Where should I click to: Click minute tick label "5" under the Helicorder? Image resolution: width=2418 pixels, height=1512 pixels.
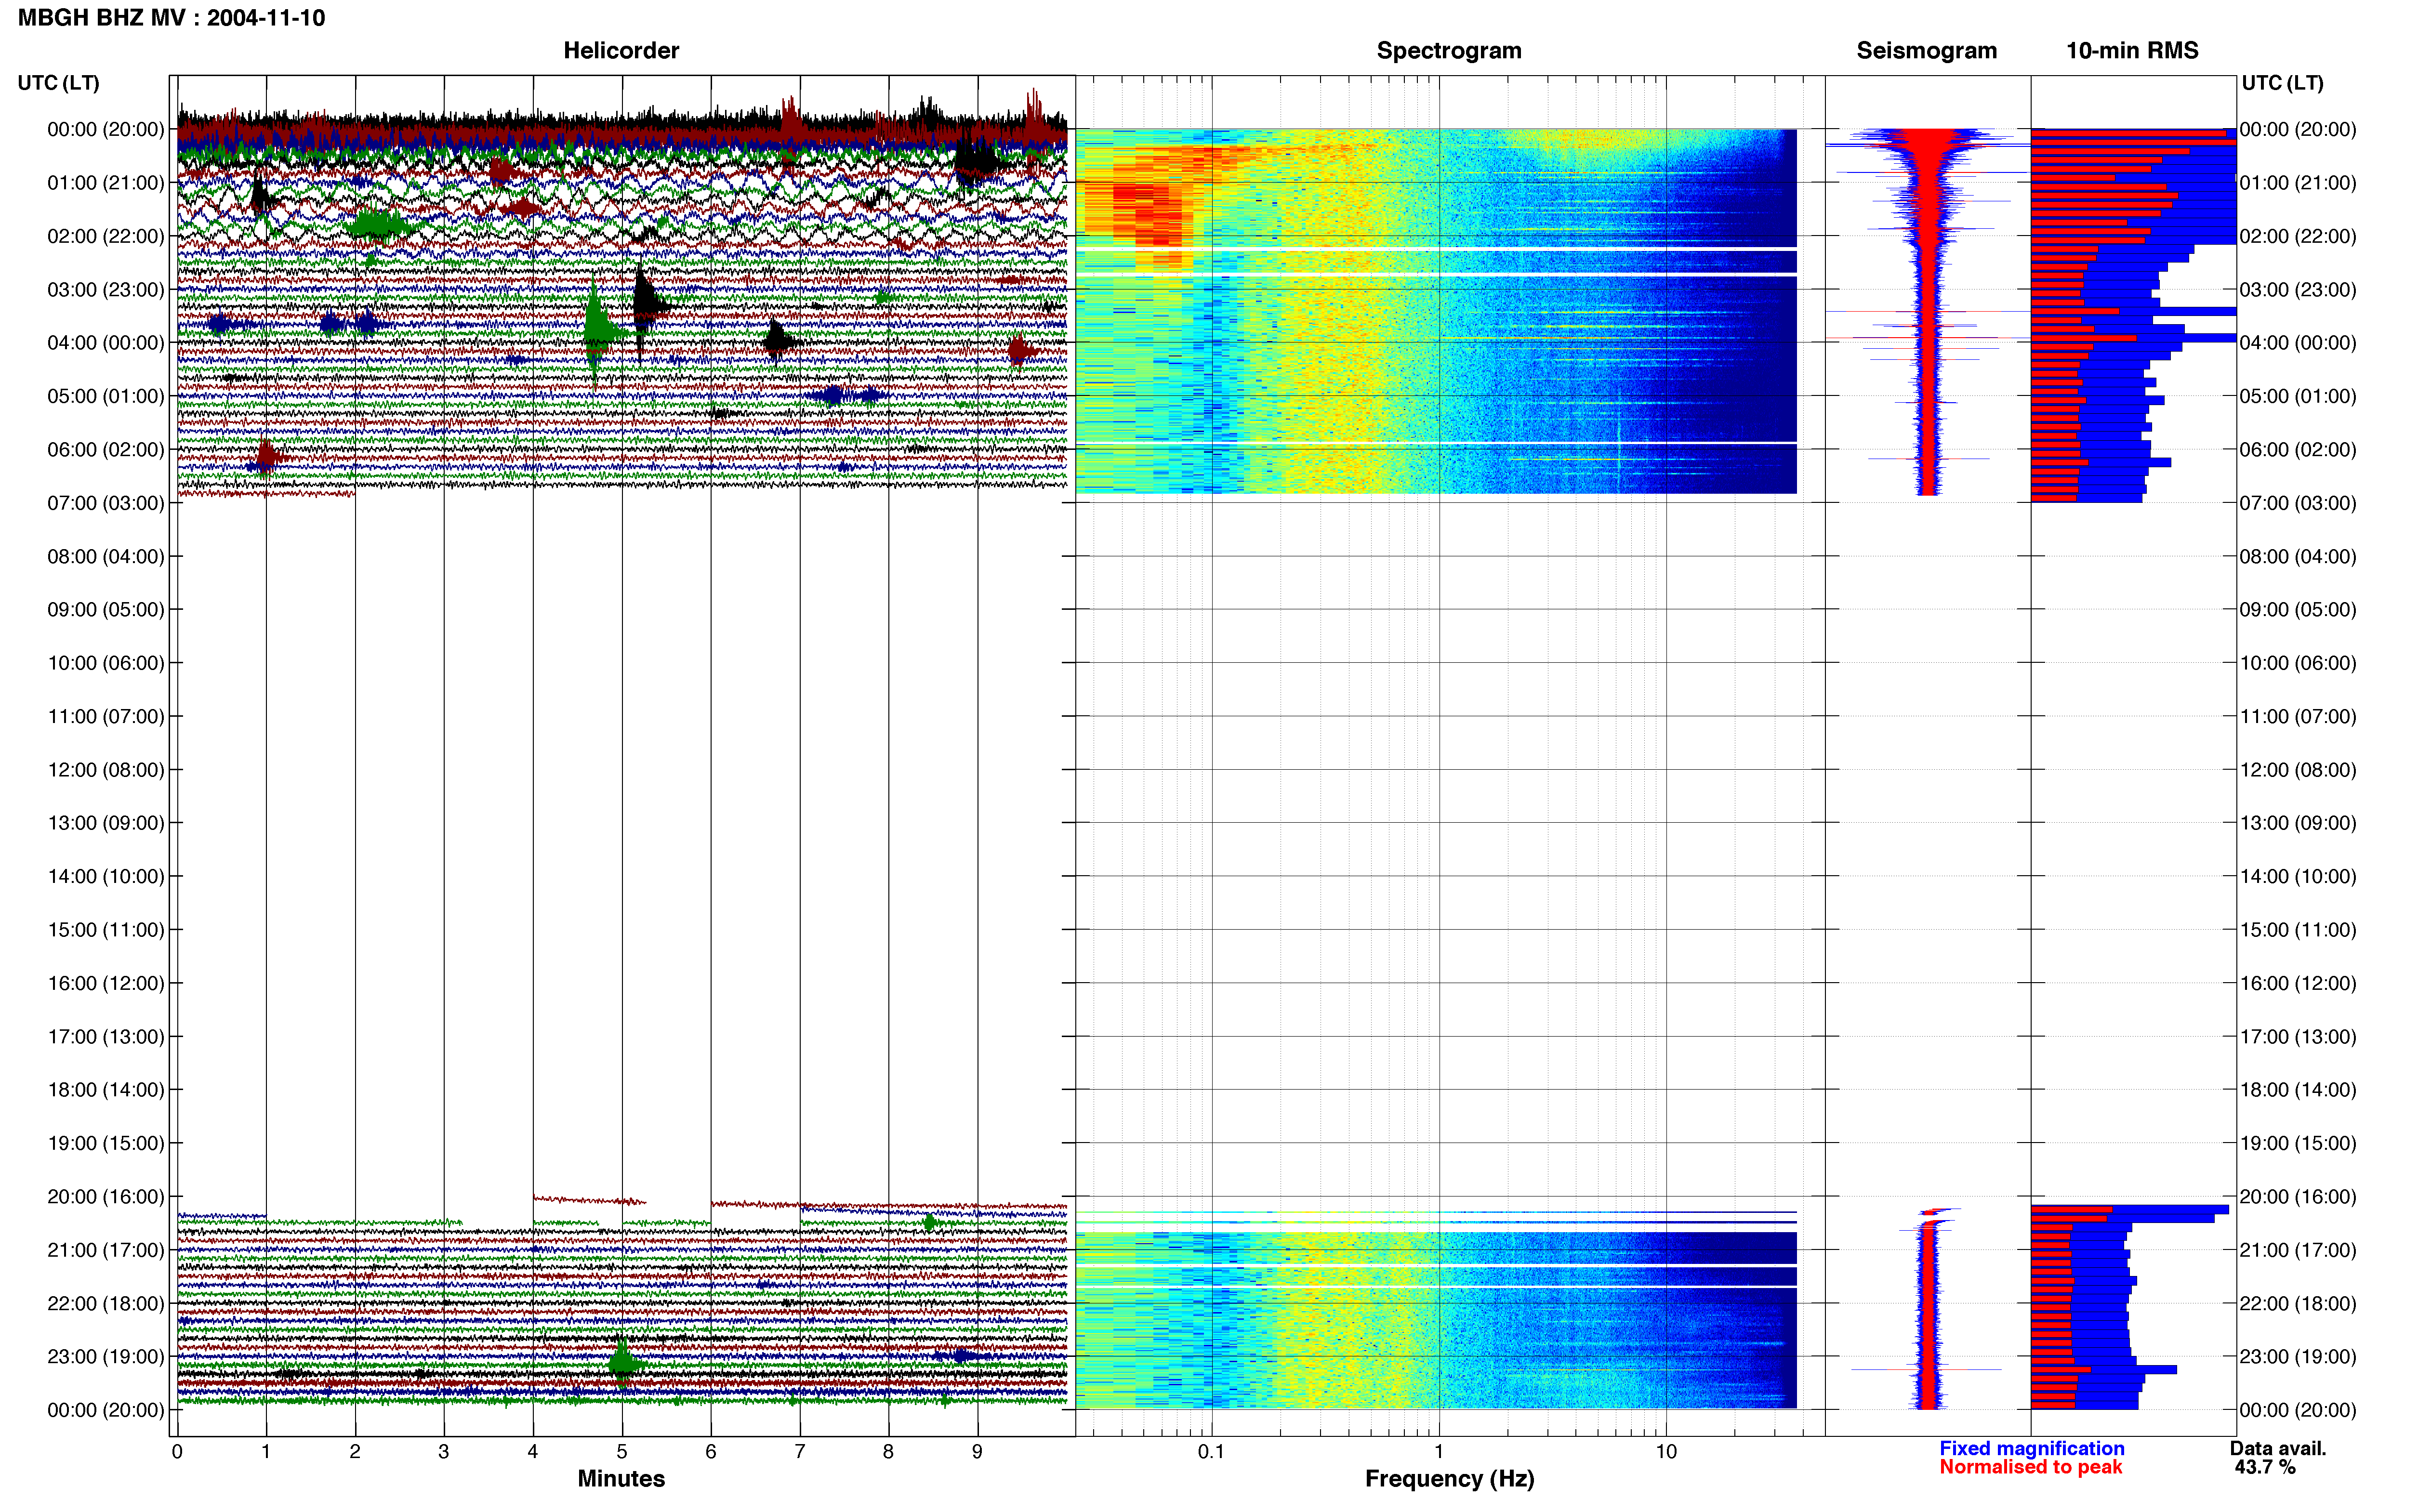622,1452
